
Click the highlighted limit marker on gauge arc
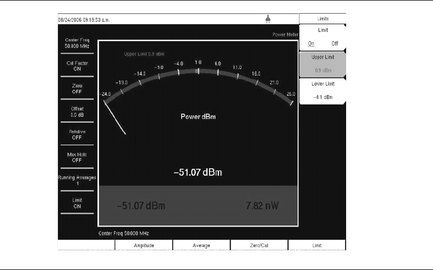[x=197, y=71]
